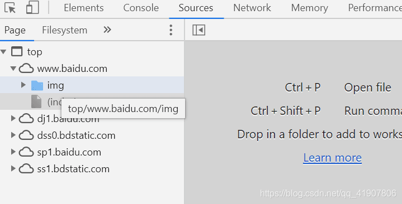Collapse the top tree node
This screenshot has height=204, width=402.
coord(3,52)
